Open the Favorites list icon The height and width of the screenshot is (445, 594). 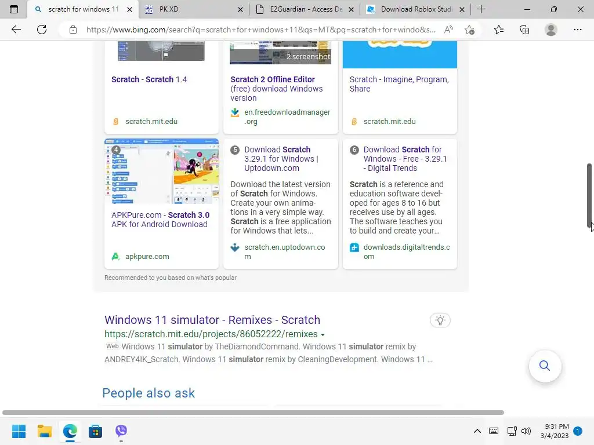click(x=499, y=30)
